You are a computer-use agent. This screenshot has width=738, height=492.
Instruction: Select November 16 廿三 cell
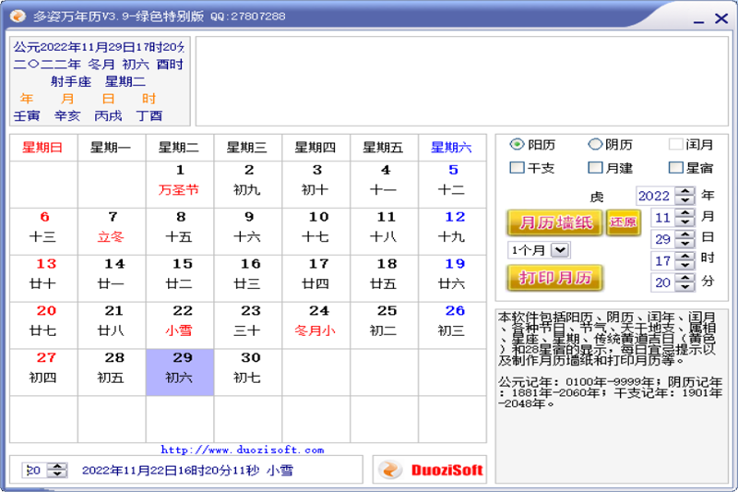coord(248,278)
